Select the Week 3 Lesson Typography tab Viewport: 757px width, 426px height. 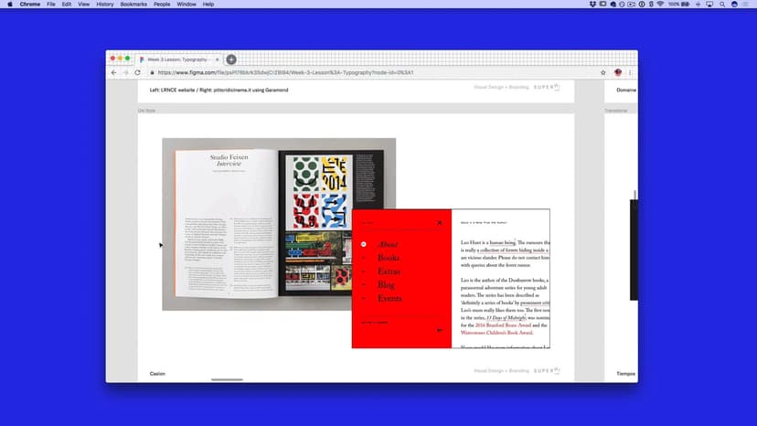click(177, 59)
